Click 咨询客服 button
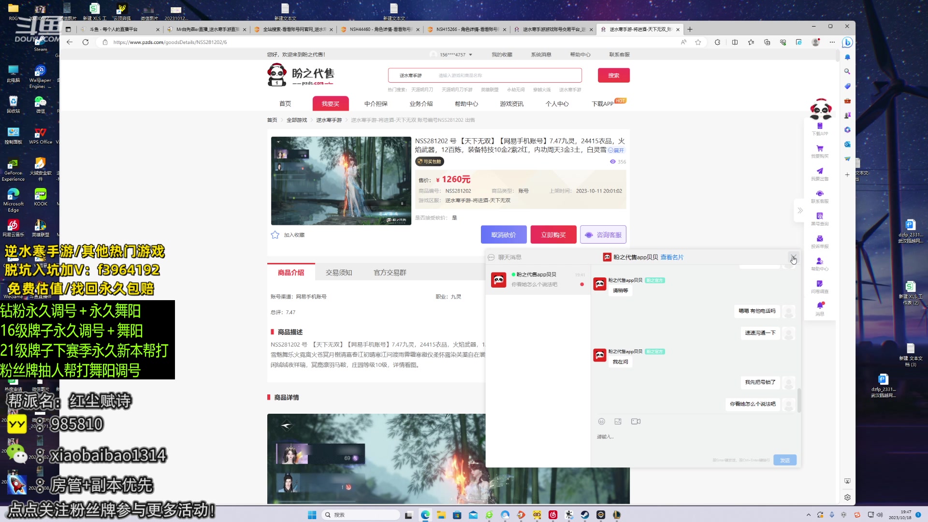Screen dimensions: 928x522 [603, 234]
